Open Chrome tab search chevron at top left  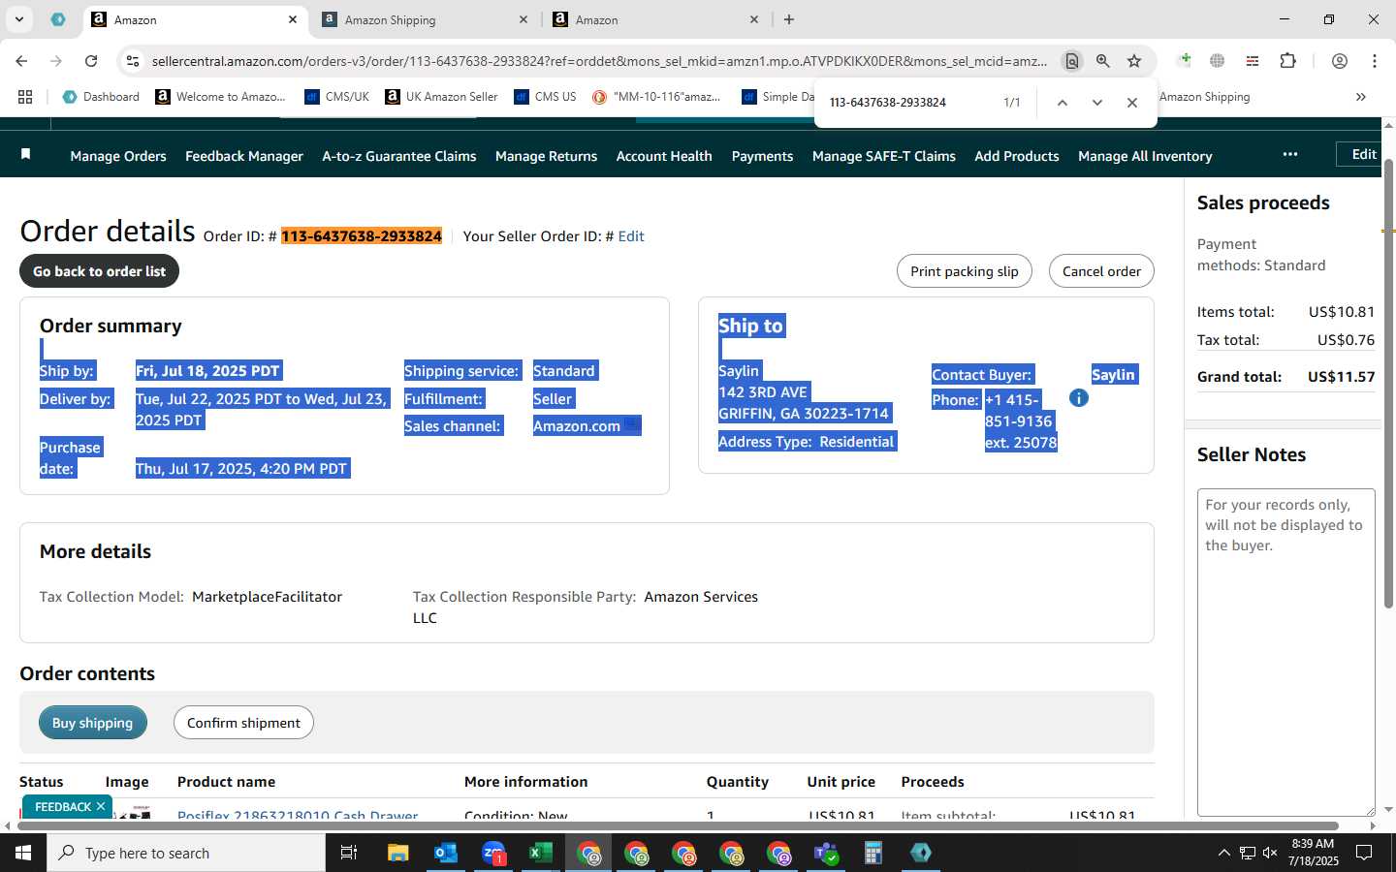[x=18, y=19]
